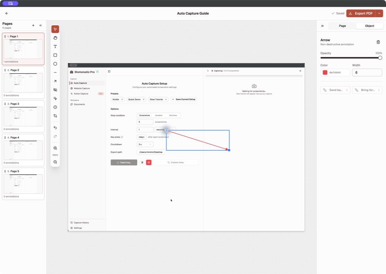Switch to the Object tab
Screen dimensions: 386x274
coord(370,26)
